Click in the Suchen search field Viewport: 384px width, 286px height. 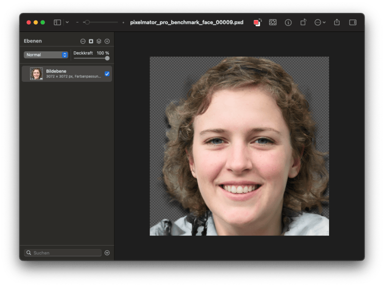point(62,253)
